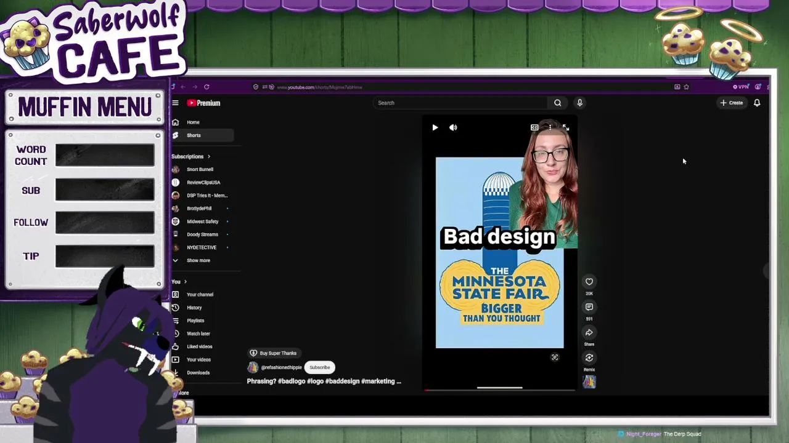Subscribe to @refashionedhippie
Image resolution: width=789 pixels, height=443 pixels.
point(320,367)
